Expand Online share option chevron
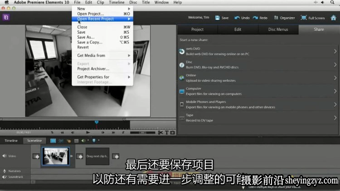 click(335, 78)
